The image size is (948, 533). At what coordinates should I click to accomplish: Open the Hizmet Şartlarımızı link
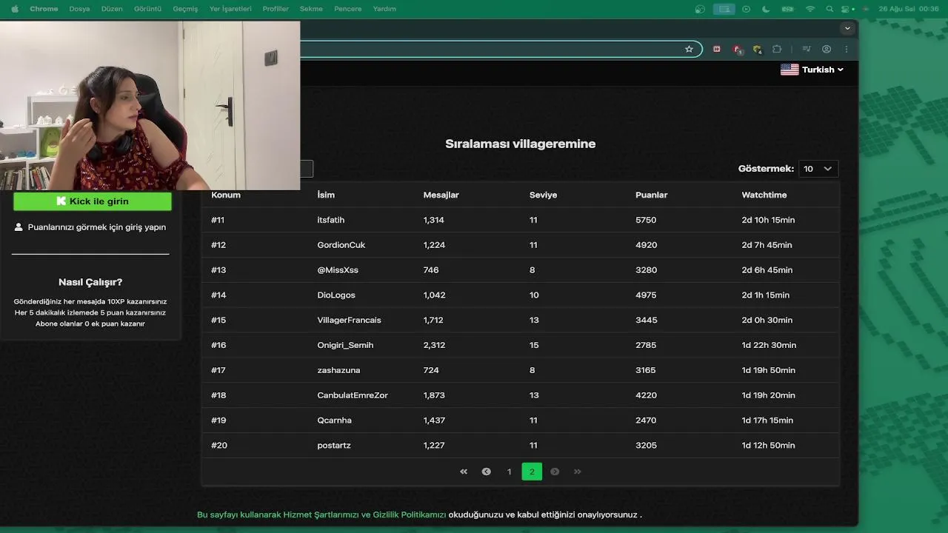pos(321,514)
